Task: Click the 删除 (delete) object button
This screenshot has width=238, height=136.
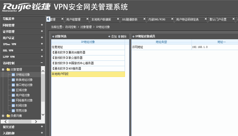Action: 122,36
